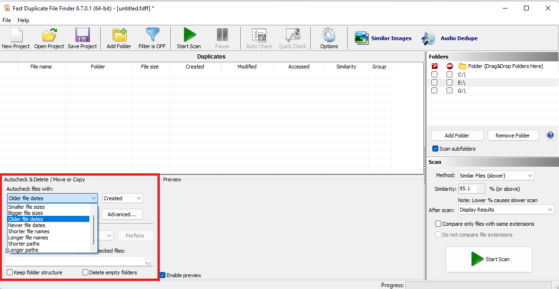Click the New Project toolbar icon
Viewport: 559px width, 289px height.
point(16,35)
